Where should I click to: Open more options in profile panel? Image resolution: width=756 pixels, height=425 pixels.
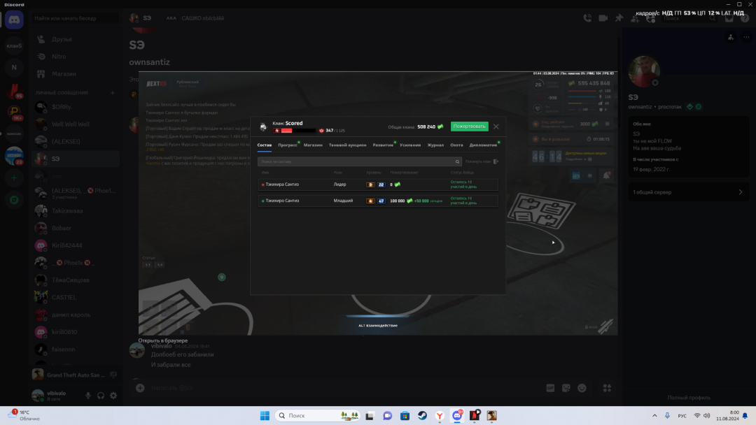coord(746,37)
